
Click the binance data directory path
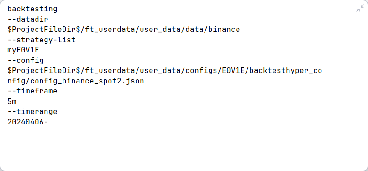coord(124,30)
